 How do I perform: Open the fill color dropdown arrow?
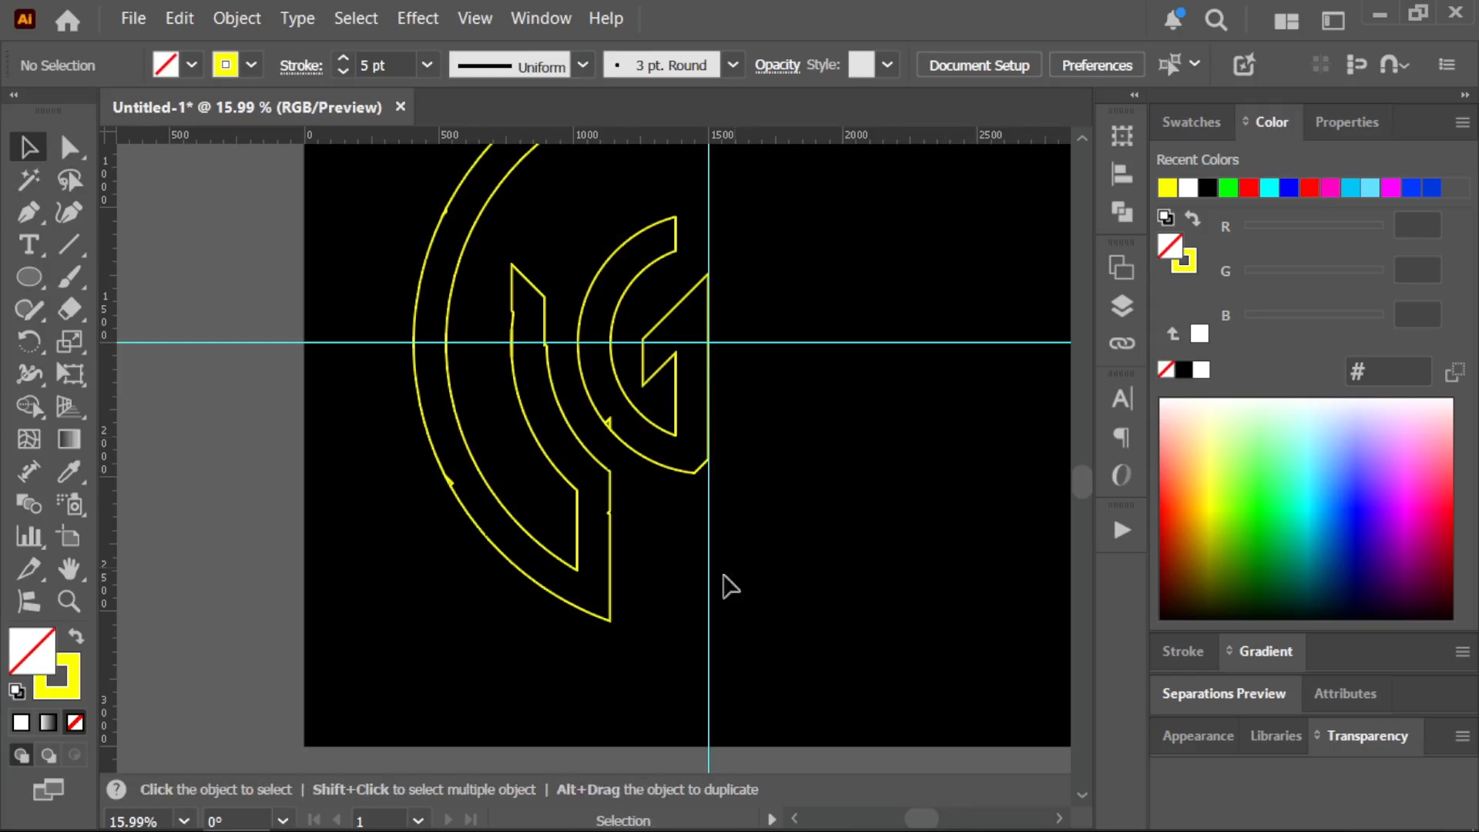pos(192,65)
